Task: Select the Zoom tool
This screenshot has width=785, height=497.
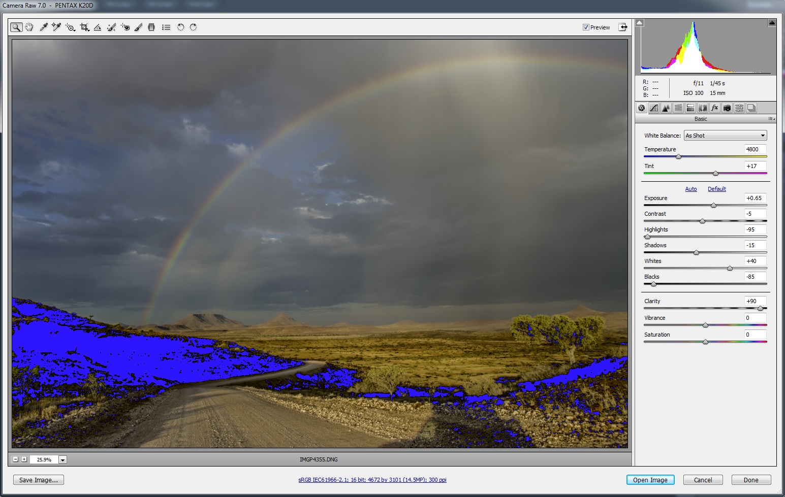Action: (x=16, y=27)
